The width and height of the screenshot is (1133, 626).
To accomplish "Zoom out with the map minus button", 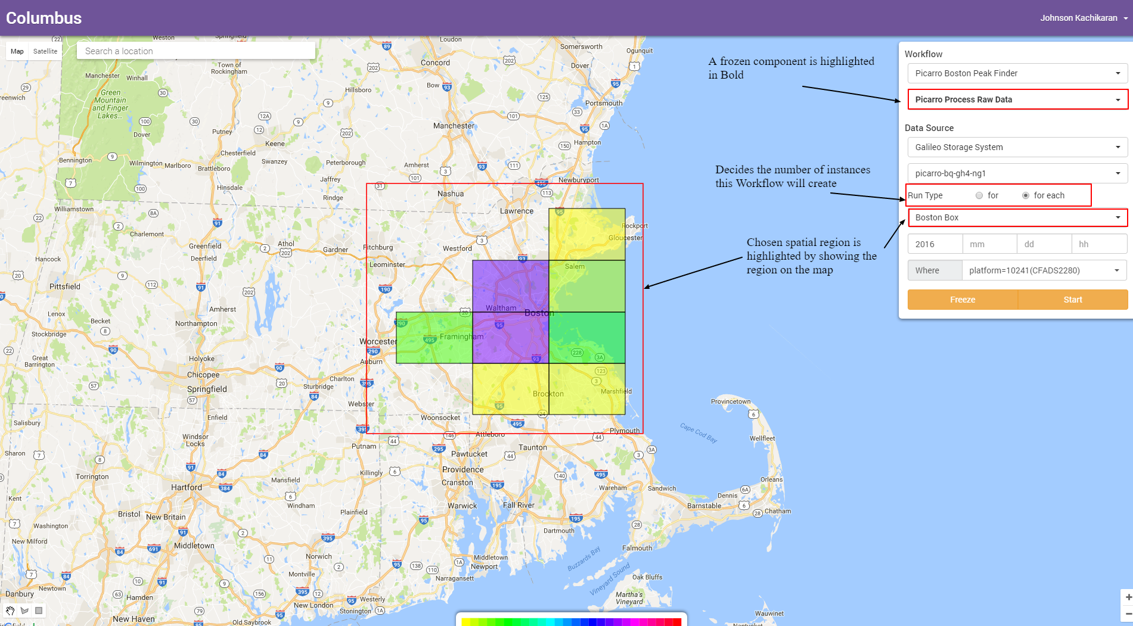I will click(x=1128, y=614).
